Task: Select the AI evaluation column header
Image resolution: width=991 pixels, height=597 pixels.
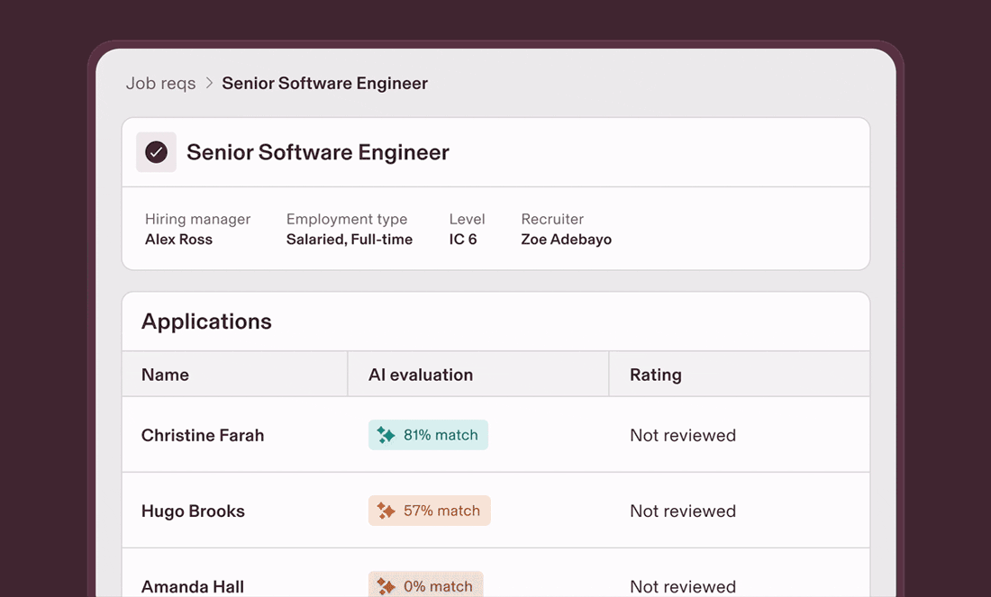Action: click(422, 374)
